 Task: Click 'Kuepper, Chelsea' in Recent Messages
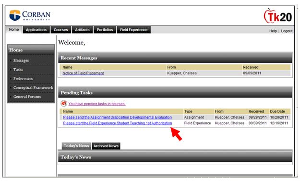(x=182, y=73)
